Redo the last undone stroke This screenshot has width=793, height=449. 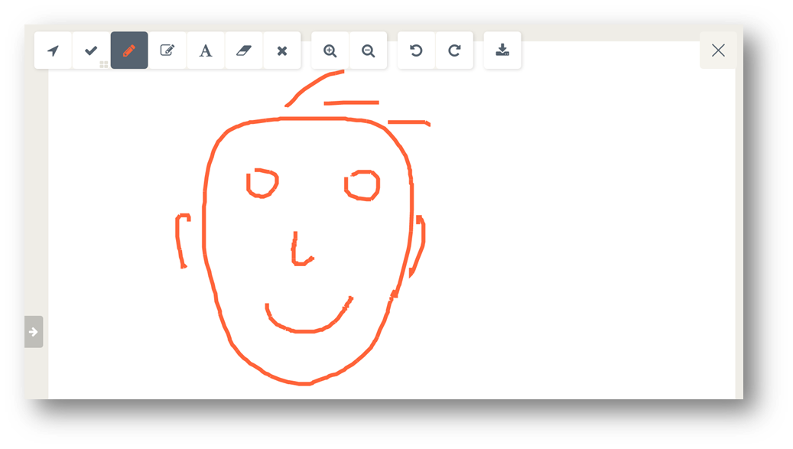[x=454, y=50]
